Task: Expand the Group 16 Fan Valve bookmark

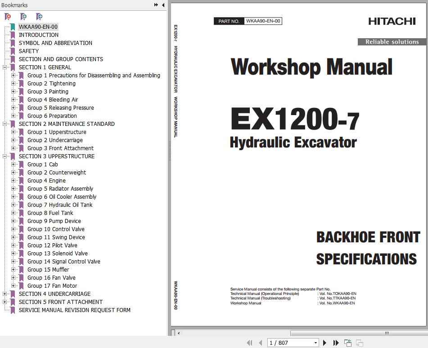Action: coord(13,278)
